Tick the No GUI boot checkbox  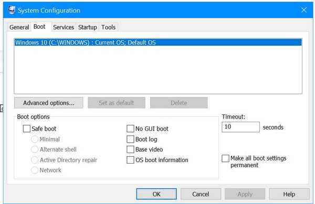pos(130,128)
